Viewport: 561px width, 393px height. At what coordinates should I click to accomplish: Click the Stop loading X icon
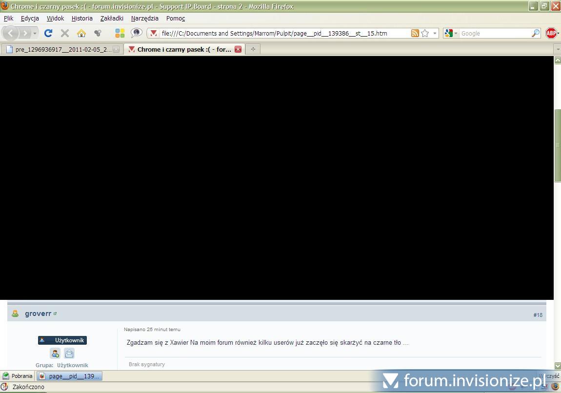(64, 33)
